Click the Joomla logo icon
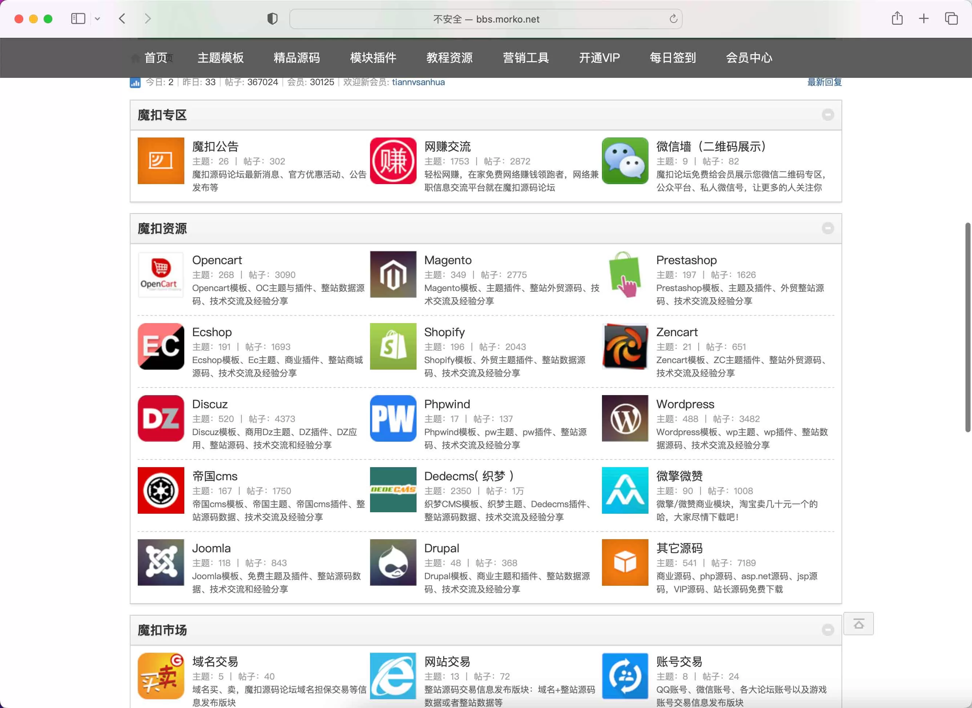 point(161,562)
